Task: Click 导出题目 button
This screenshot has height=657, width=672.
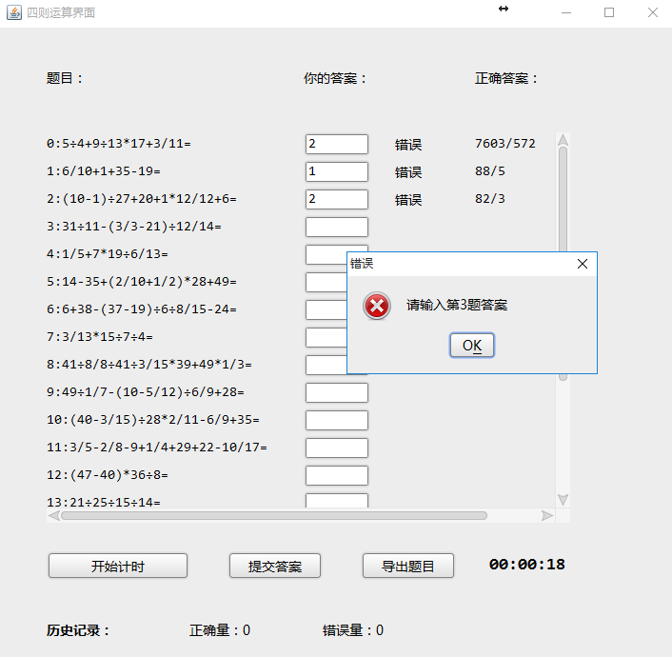Action: pos(408,566)
